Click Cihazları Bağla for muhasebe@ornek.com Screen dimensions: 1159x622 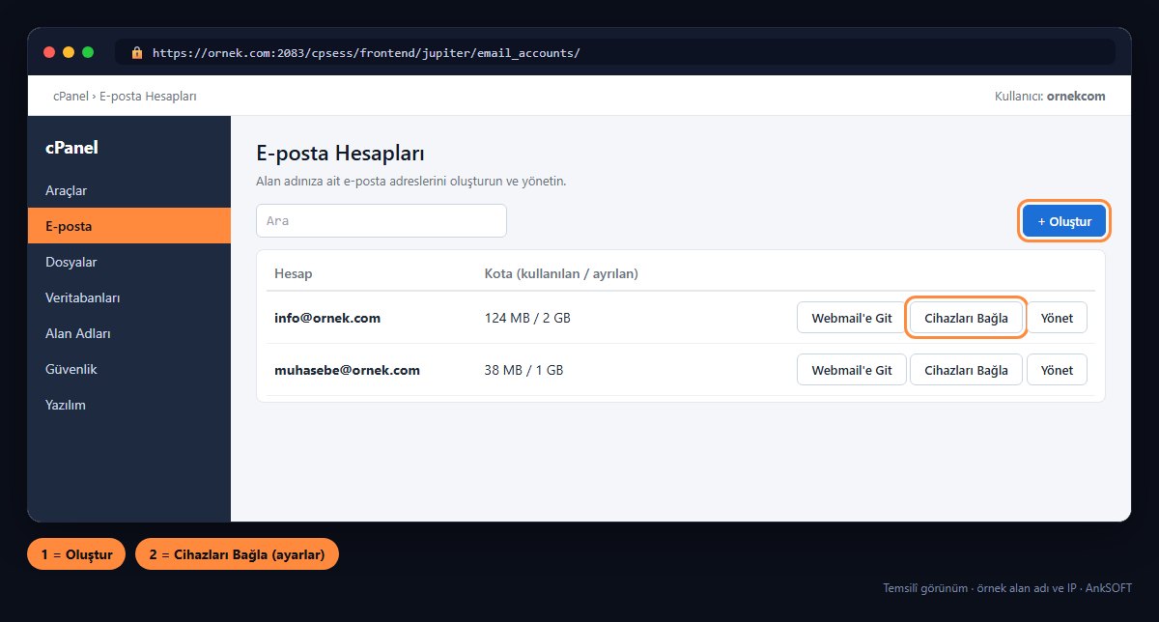tap(966, 370)
